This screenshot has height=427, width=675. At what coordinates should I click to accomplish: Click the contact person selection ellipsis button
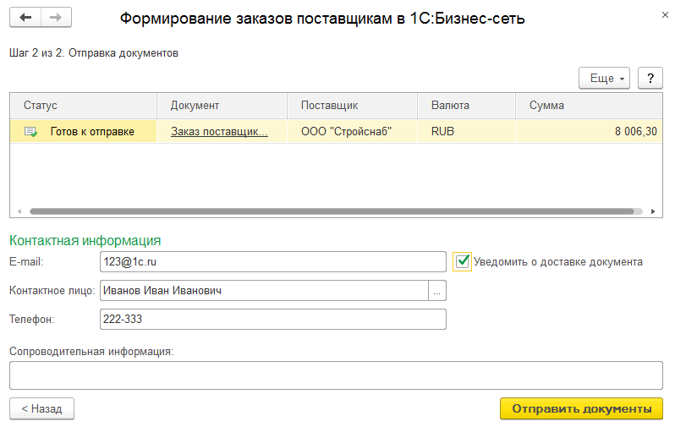tap(437, 291)
